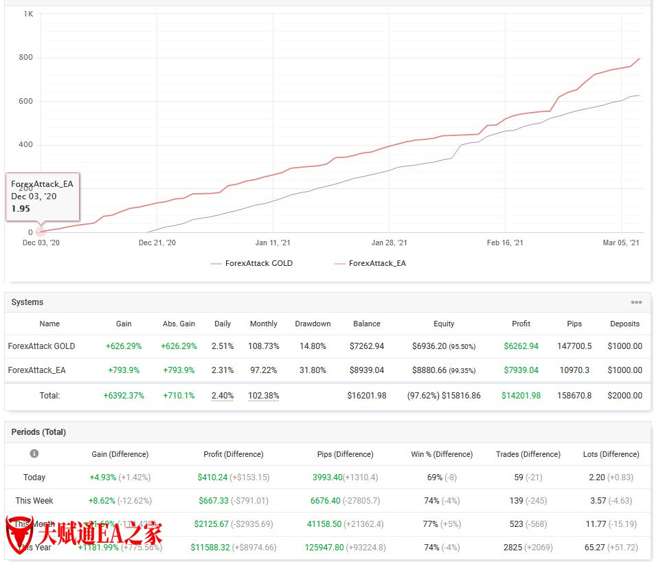
Task: Click the red bull logo watermark
Action: tap(19, 533)
